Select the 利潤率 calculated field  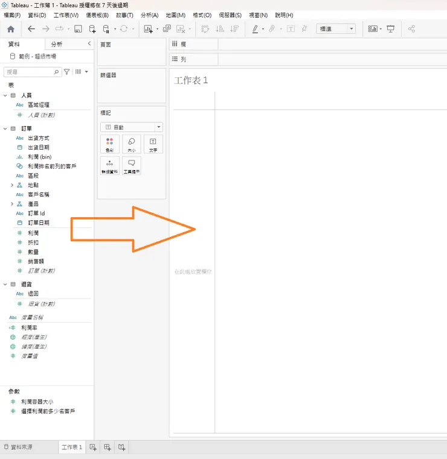29,328
